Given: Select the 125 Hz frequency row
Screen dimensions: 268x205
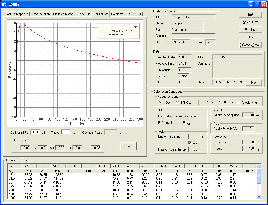Looking at the screenshot, I should coord(132,186).
